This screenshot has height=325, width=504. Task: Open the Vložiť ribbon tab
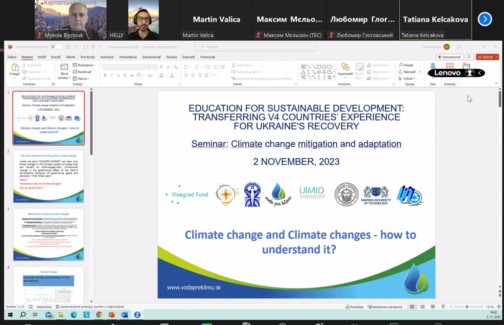coord(42,57)
